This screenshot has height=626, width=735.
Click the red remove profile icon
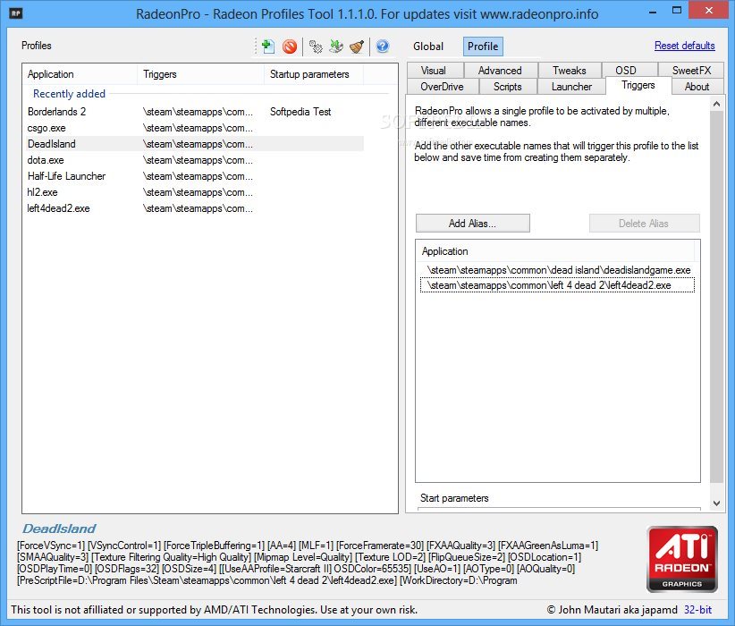(x=290, y=47)
